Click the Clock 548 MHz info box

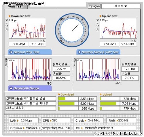tap(88, 120)
